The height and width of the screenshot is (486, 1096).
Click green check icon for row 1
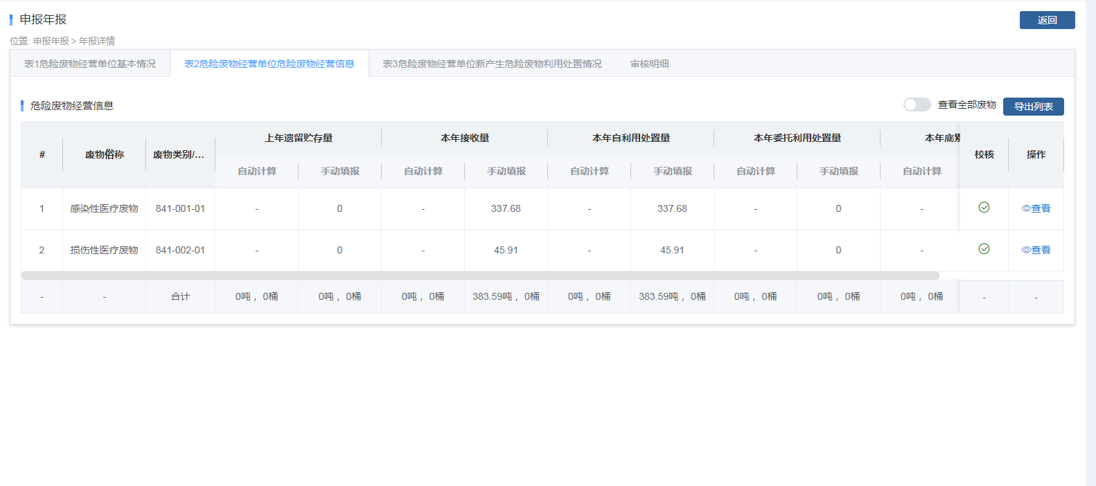click(x=984, y=208)
